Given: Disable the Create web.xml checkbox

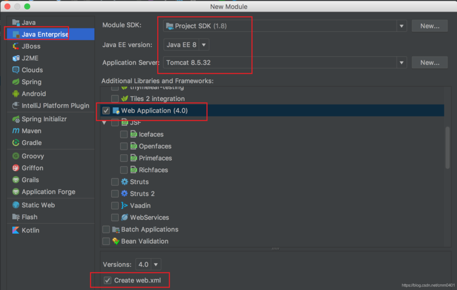Looking at the screenshot, I should (x=107, y=281).
